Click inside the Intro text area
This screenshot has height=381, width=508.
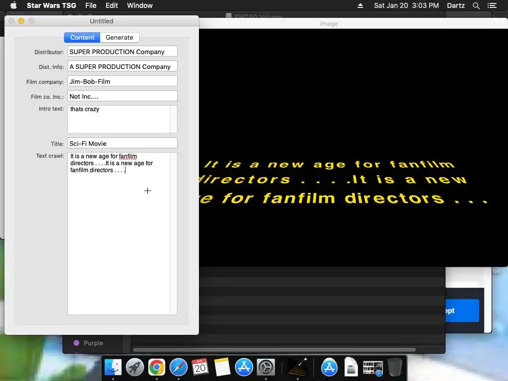pos(119,119)
